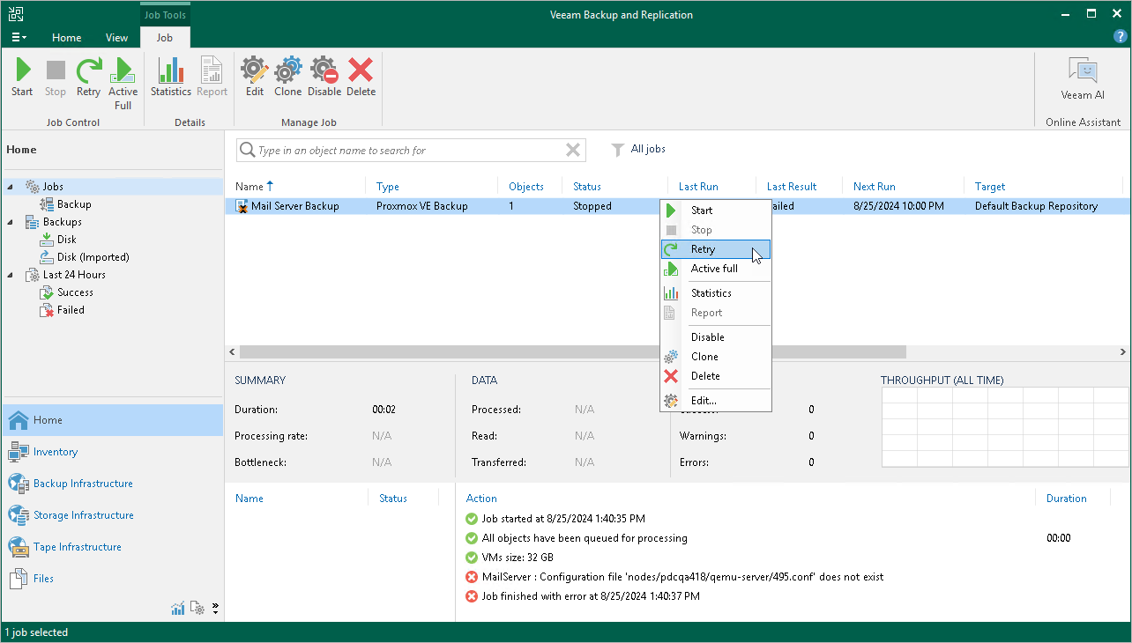Open the Tape Infrastructure view

tap(113, 547)
